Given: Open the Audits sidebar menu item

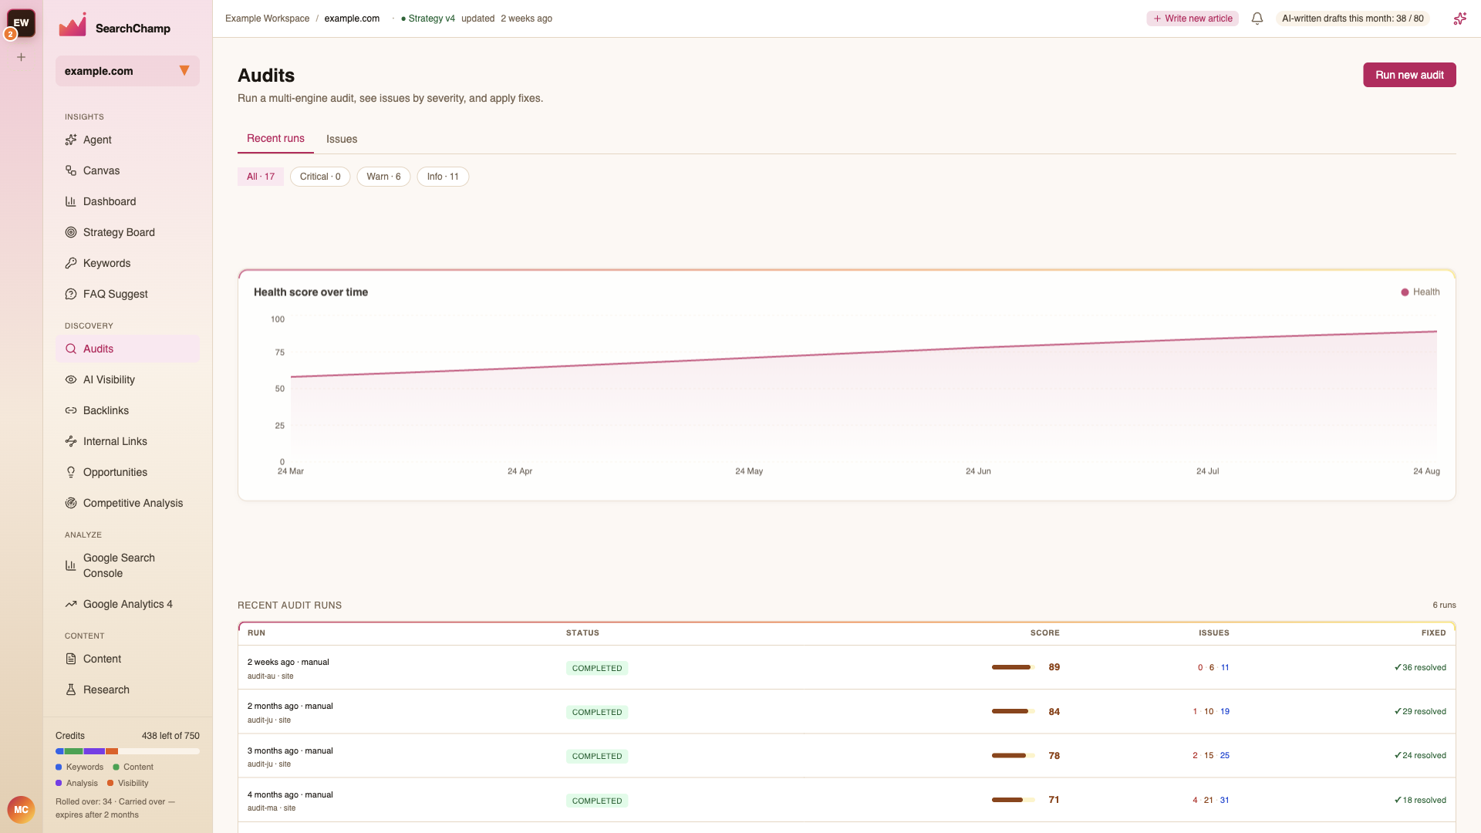Looking at the screenshot, I should click(127, 349).
